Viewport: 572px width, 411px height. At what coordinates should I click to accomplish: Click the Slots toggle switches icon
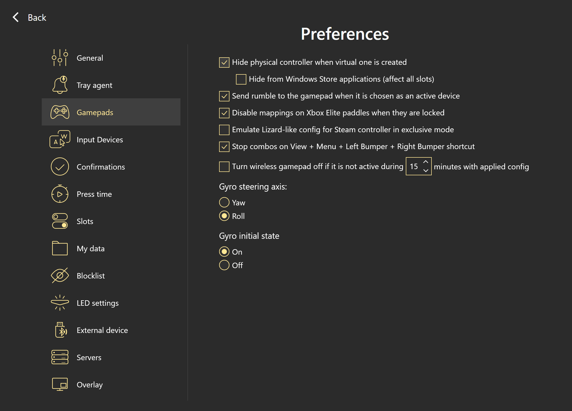click(x=60, y=221)
